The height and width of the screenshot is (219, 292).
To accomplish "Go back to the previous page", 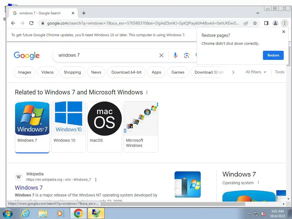I will pos(13,23).
